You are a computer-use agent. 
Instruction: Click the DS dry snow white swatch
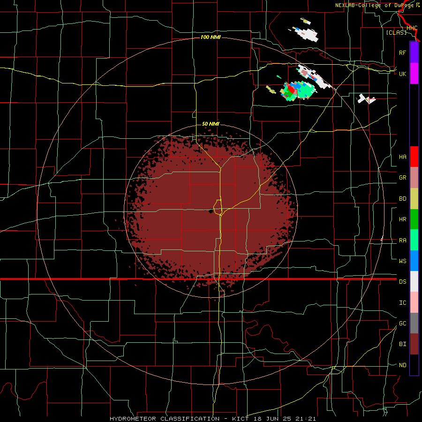(414, 281)
